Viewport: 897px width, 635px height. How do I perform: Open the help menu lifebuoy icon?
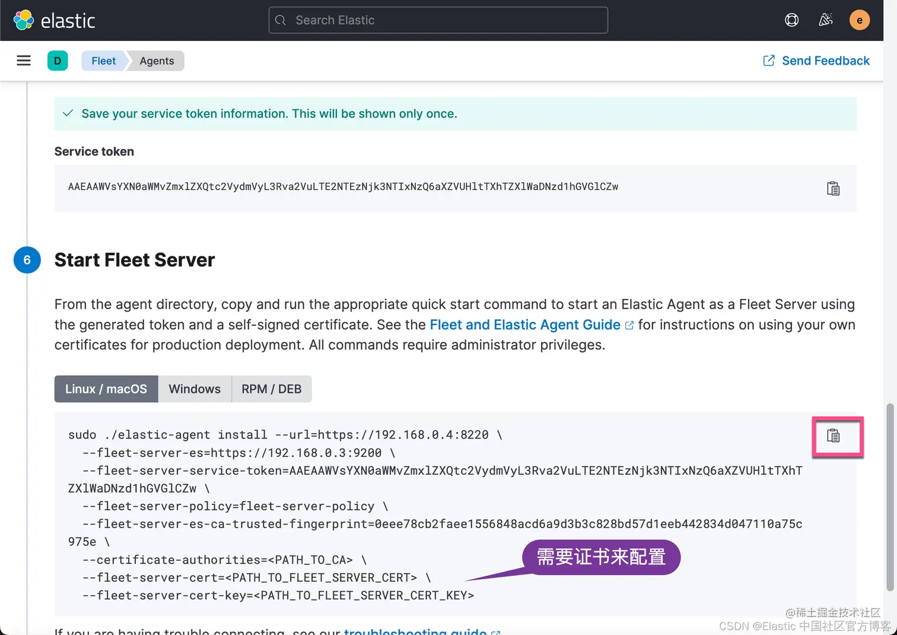point(791,20)
